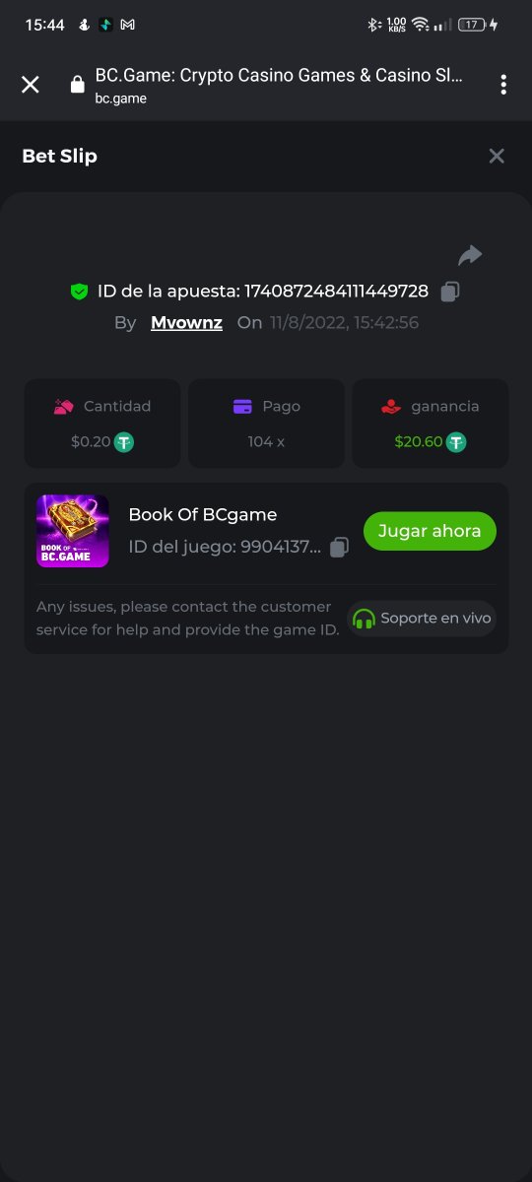Tap the bc.game URL in address bar
Screen dimensions: 532x1182
[120, 98]
